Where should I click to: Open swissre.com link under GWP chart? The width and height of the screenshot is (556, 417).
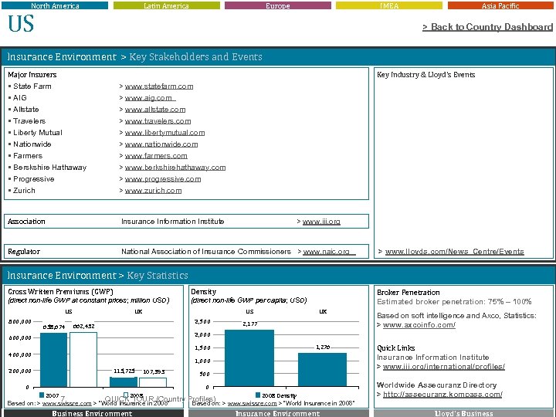(x=66, y=404)
